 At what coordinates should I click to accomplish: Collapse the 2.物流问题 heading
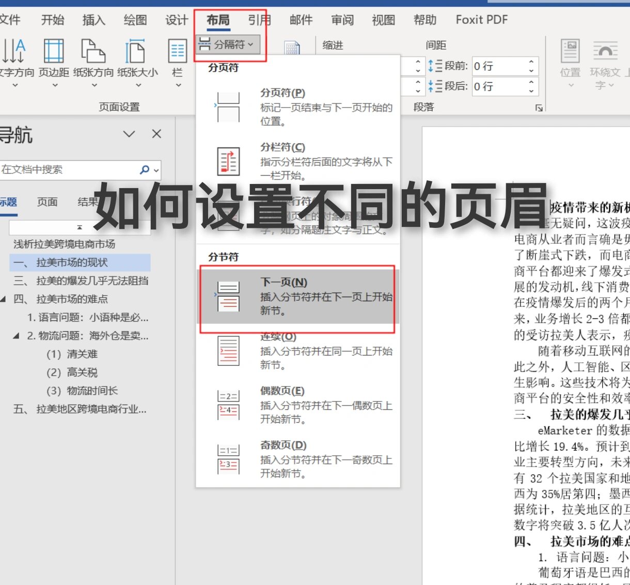tap(16, 336)
